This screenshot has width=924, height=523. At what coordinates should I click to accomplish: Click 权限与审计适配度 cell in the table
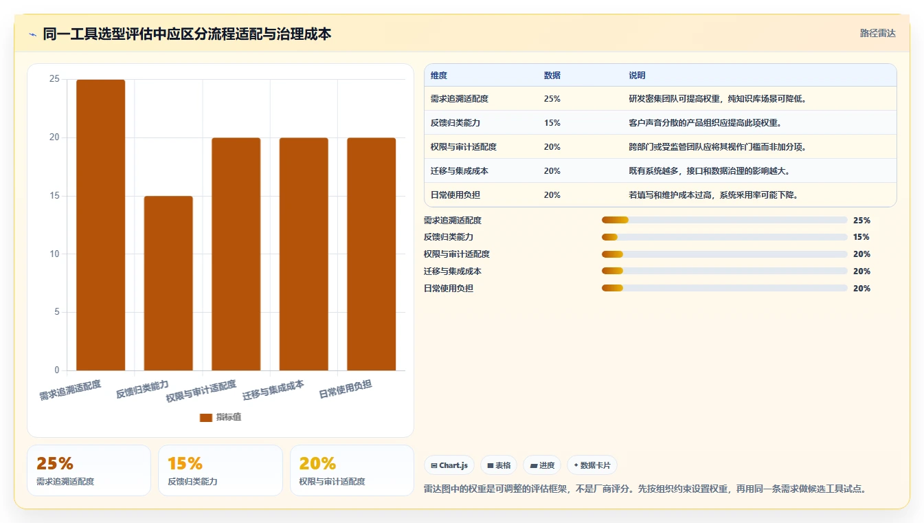point(464,147)
